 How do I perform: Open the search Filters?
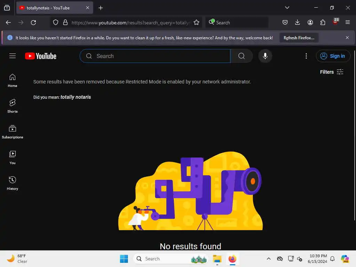[331, 72]
